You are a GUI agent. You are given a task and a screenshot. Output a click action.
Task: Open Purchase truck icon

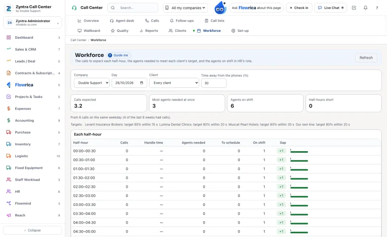pos(8,132)
